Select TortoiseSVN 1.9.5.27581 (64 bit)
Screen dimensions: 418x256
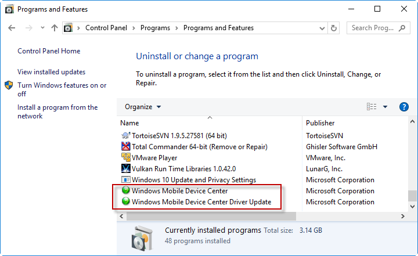click(179, 136)
